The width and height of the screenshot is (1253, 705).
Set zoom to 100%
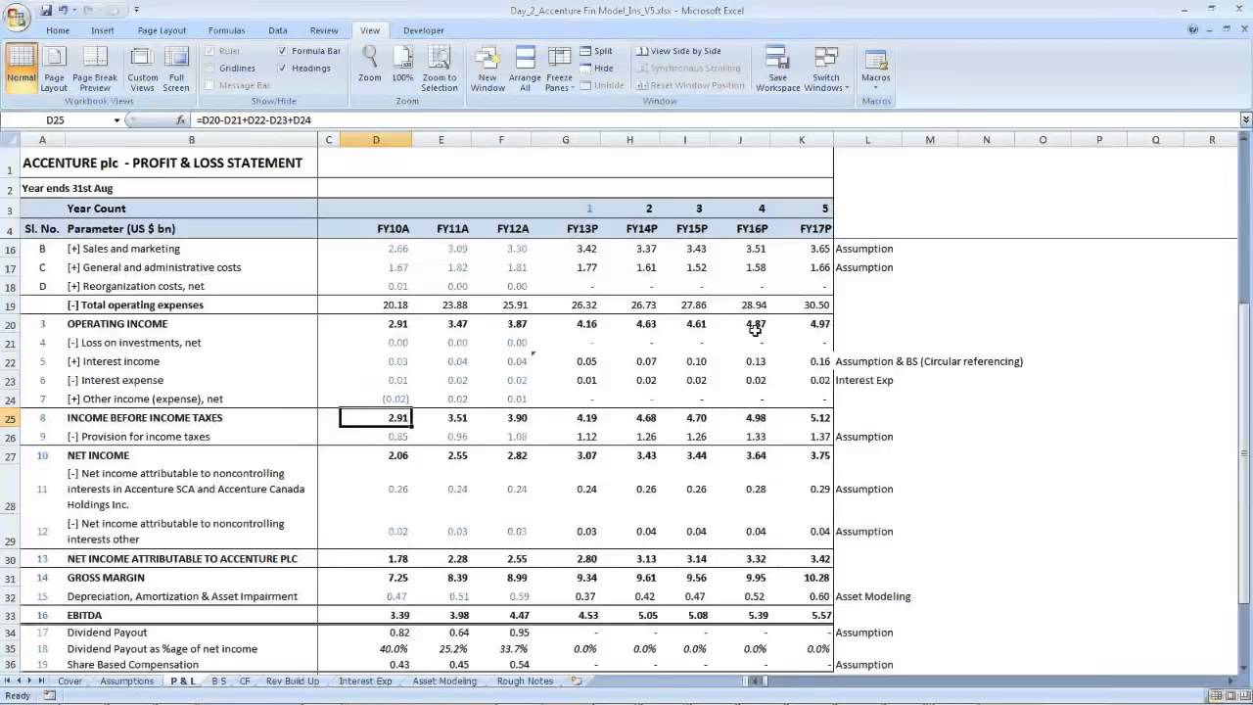tap(402, 65)
